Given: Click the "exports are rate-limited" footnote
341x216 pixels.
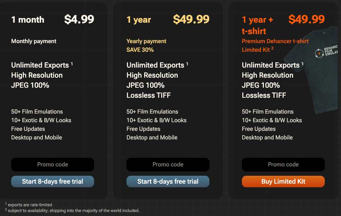Looking at the screenshot, I should (30, 205).
